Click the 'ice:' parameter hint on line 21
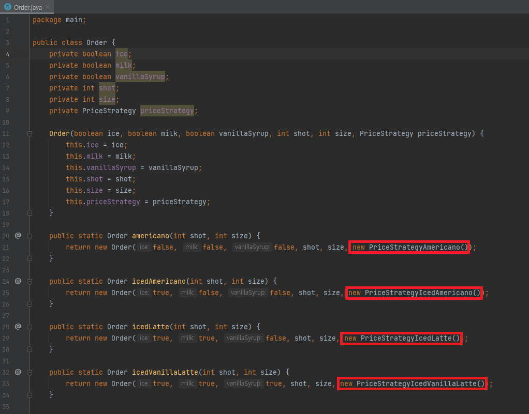 click(x=144, y=247)
